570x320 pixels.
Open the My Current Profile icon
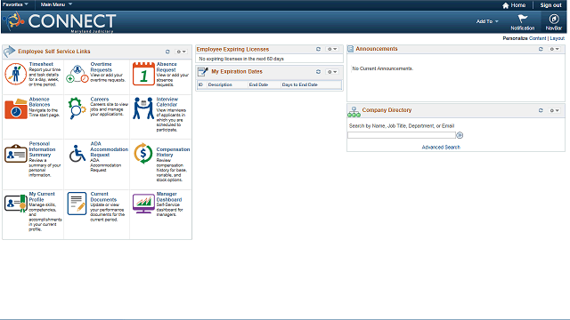[16, 204]
